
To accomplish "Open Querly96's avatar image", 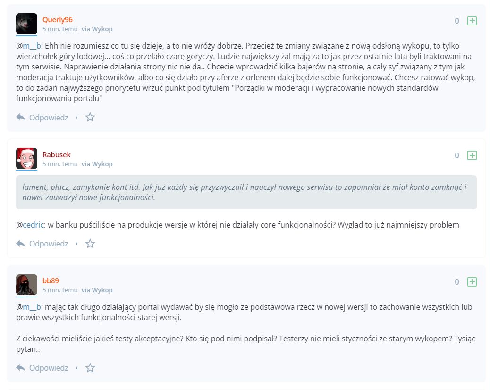I will click(26, 24).
